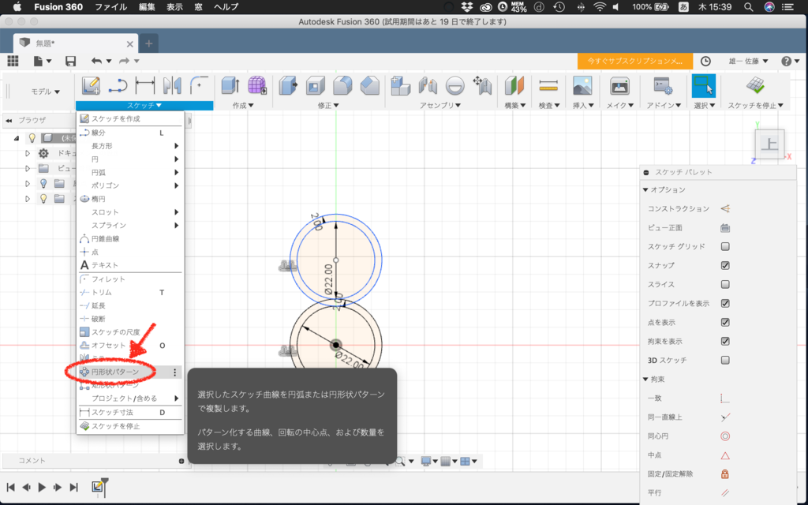This screenshot has height=505, width=808.
Task: Select the Sketch Dimension toolbar icon
Action: 145,85
